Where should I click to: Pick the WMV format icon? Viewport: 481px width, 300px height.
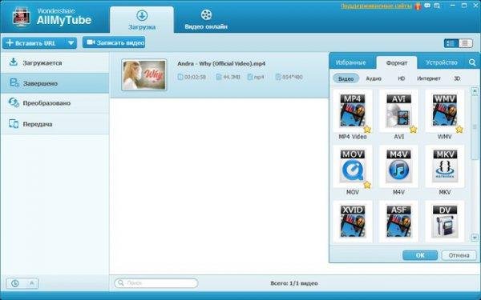click(x=444, y=110)
